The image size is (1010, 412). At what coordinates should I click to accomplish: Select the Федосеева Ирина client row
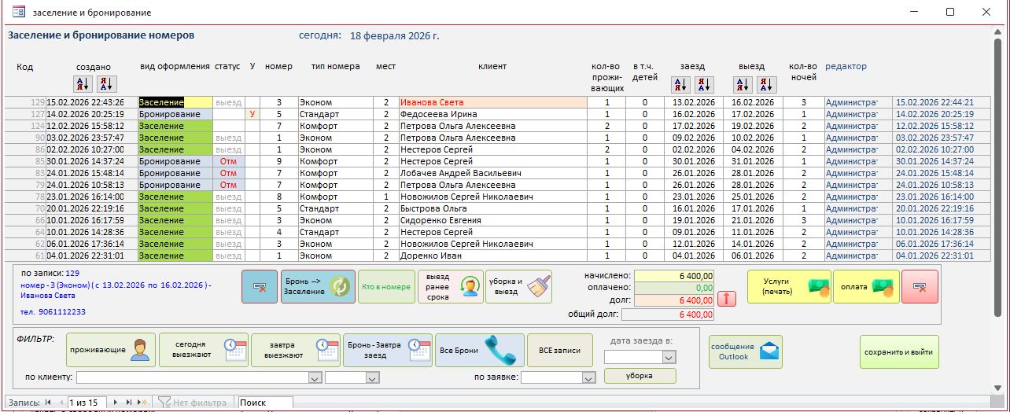point(492,114)
